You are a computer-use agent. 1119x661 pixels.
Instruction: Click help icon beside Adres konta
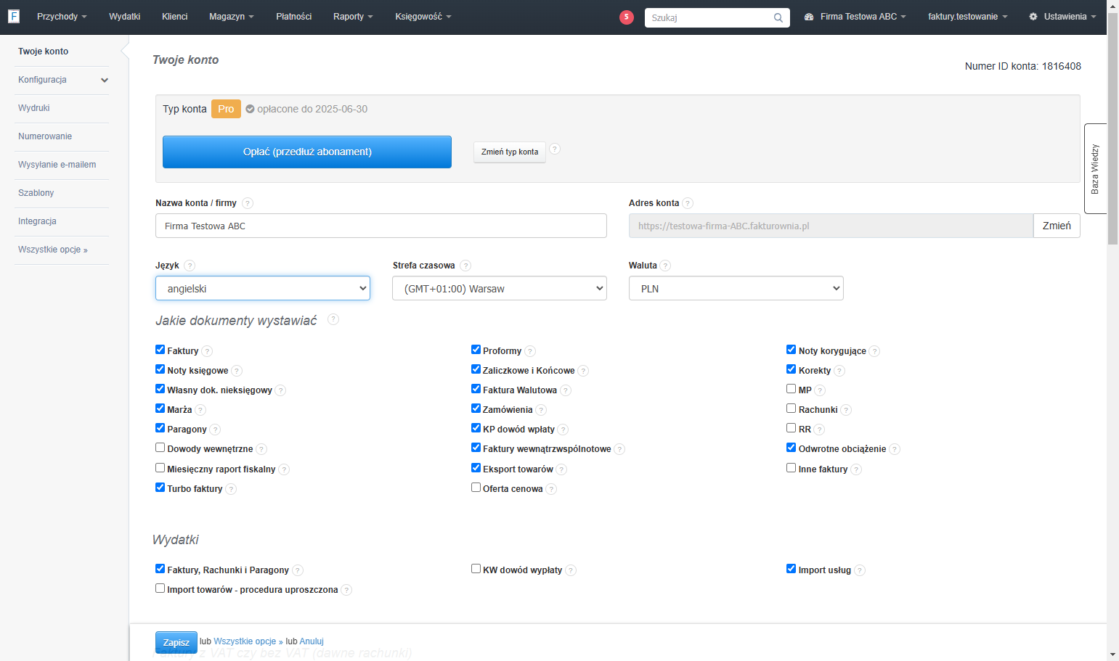point(688,203)
